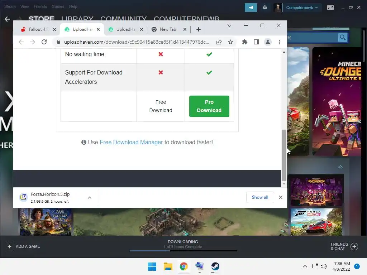Open the Help menu in Steam
This screenshot has height=275, width=367.
73,6
